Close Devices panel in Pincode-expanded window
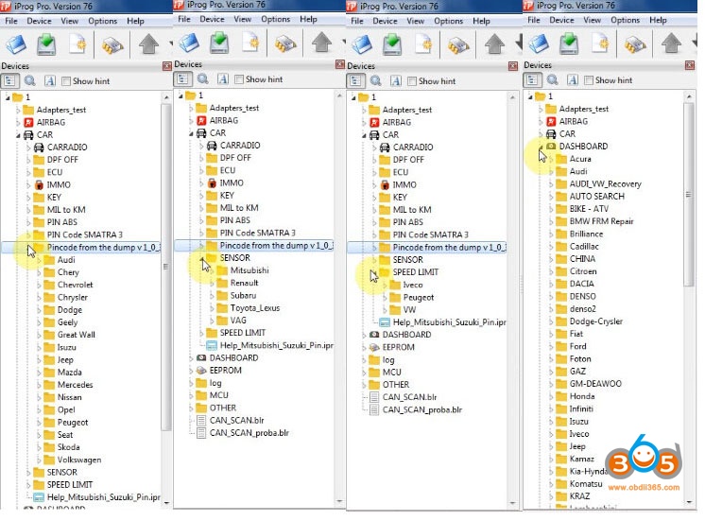The height and width of the screenshot is (521, 705). point(167,66)
